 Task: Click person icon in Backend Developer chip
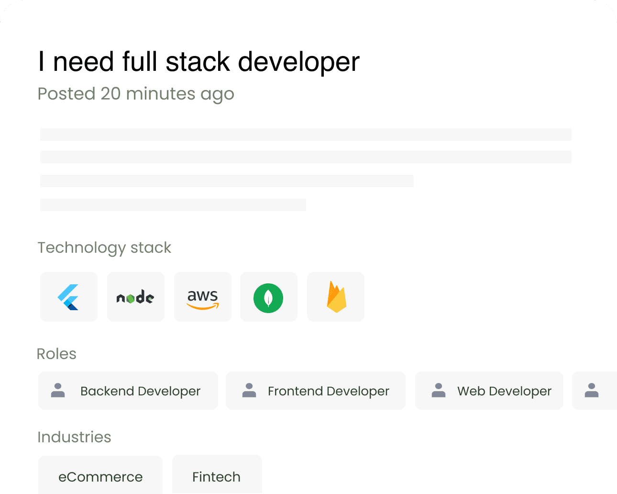[58, 390]
